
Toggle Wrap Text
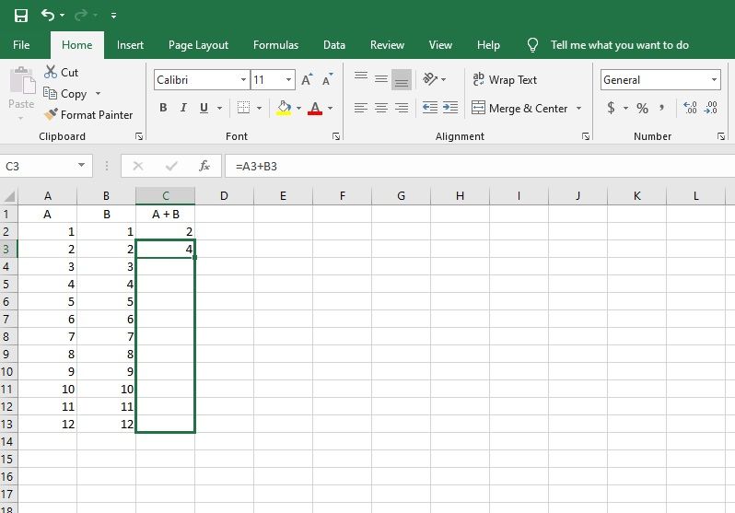coord(505,80)
